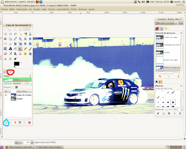Select the Ellipse Select tool
186x149 pixels.
click(10, 34)
